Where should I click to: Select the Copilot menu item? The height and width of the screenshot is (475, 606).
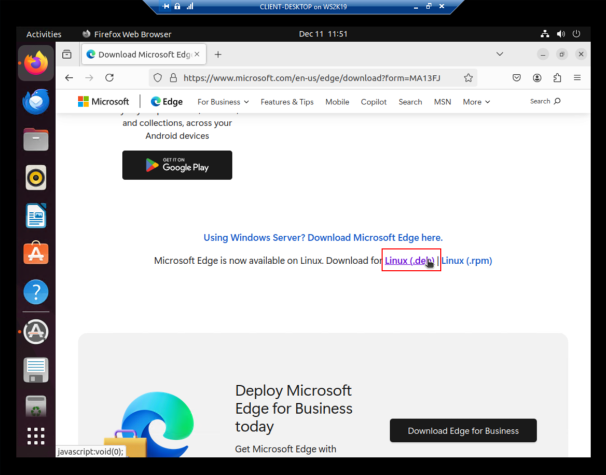coord(374,102)
